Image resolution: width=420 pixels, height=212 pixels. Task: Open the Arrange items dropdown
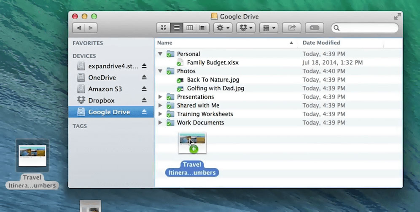[269, 28]
